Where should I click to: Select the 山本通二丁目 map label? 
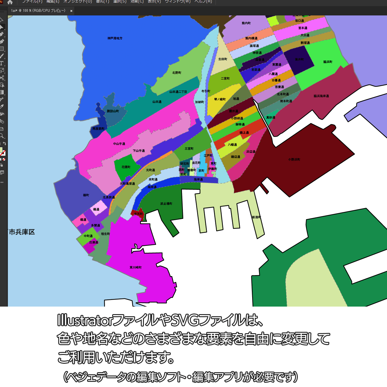tap(178, 92)
